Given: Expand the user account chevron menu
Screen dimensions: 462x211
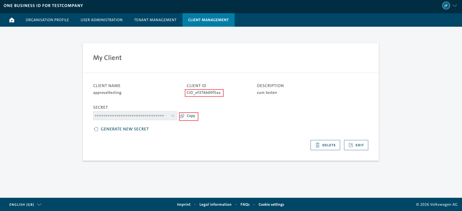Looking at the screenshot, I should pyautogui.click(x=454, y=6).
